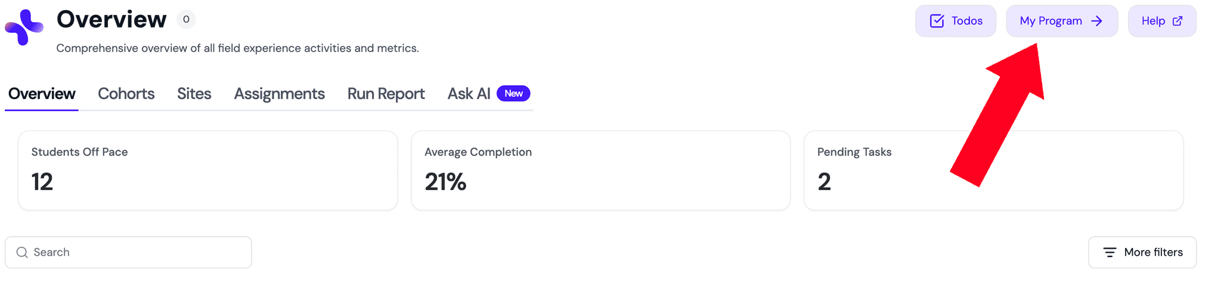Click the More filters lines icon
This screenshot has height=285, width=1221.
[x=1110, y=252]
